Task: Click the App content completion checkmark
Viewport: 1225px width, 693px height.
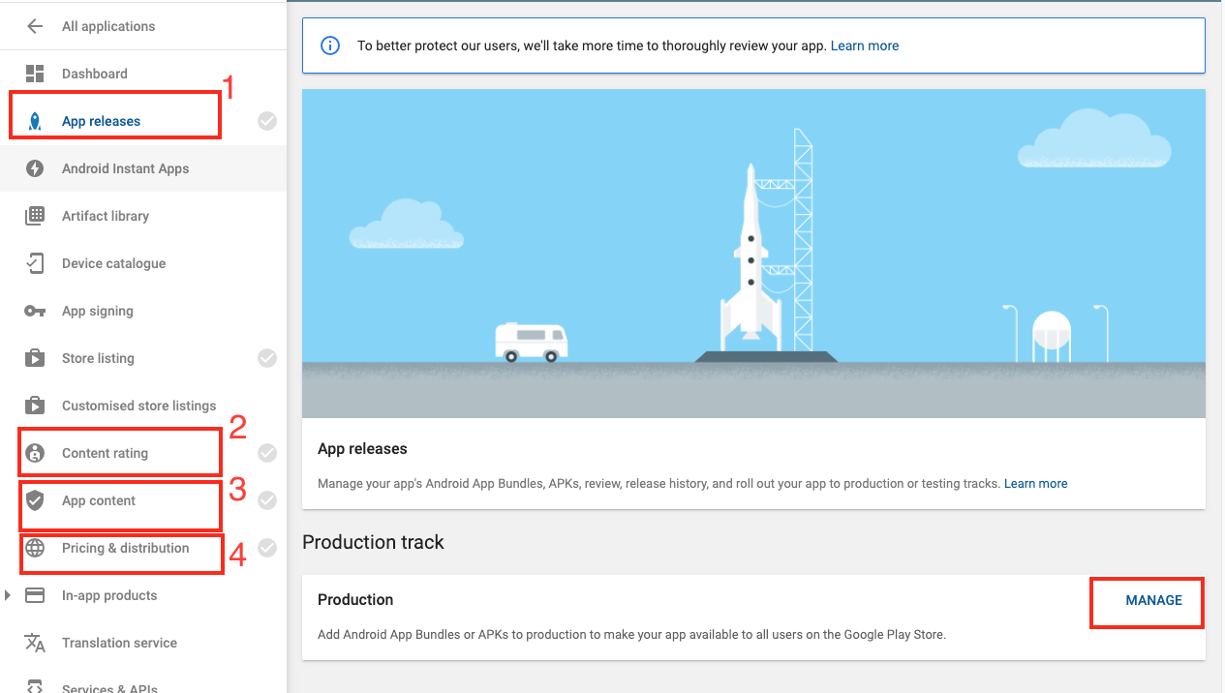Action: click(x=267, y=500)
